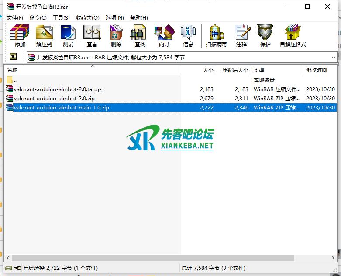341x276 pixels.
Task: Click icon of valorant-arduino-aimbot-2.0.zip
Action: tap(10, 98)
